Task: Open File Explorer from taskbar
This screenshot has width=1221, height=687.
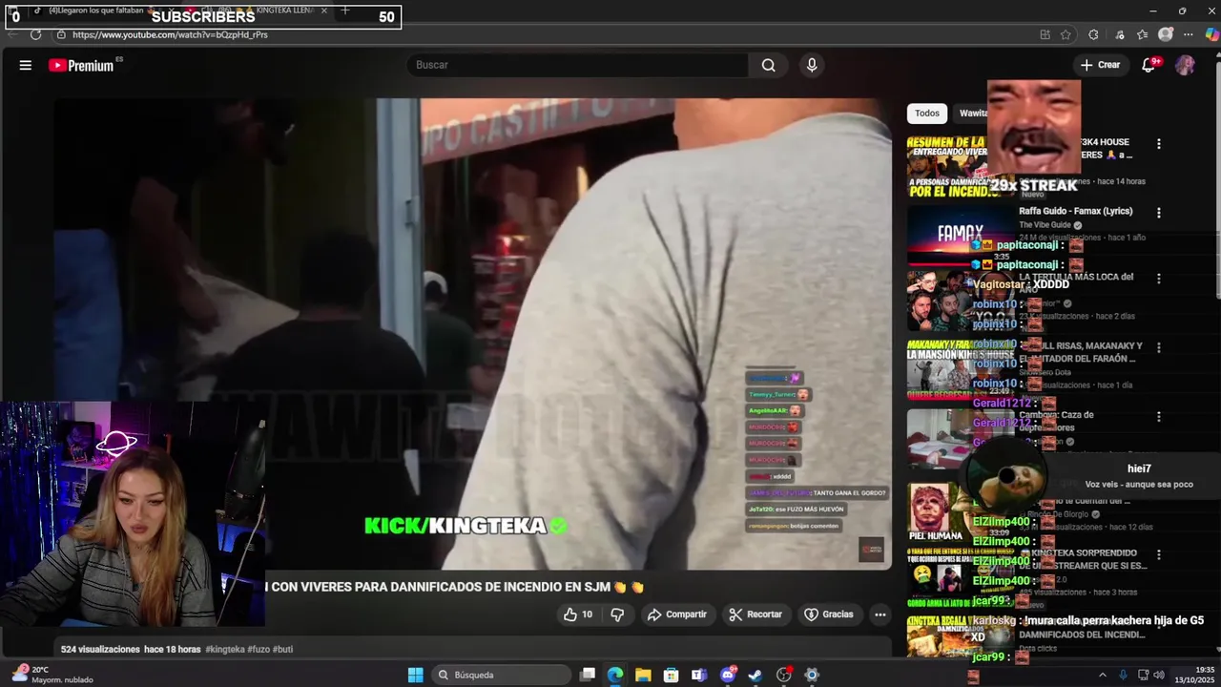Action: (x=643, y=675)
